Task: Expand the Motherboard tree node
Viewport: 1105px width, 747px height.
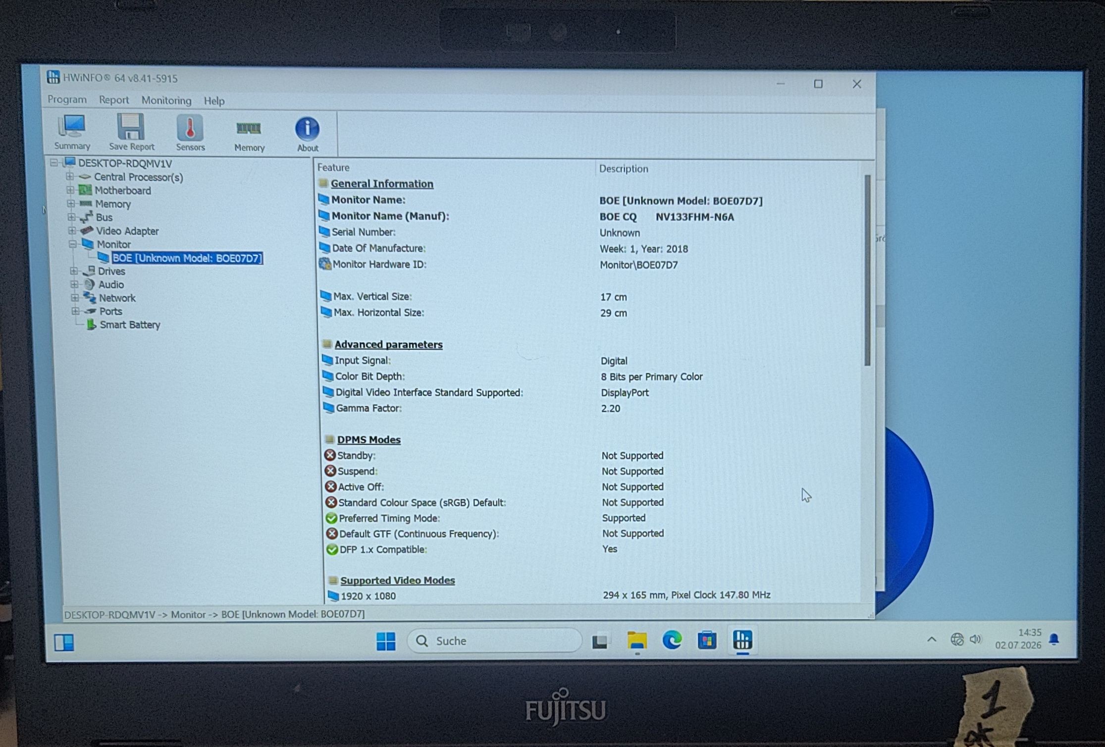Action: (70, 190)
